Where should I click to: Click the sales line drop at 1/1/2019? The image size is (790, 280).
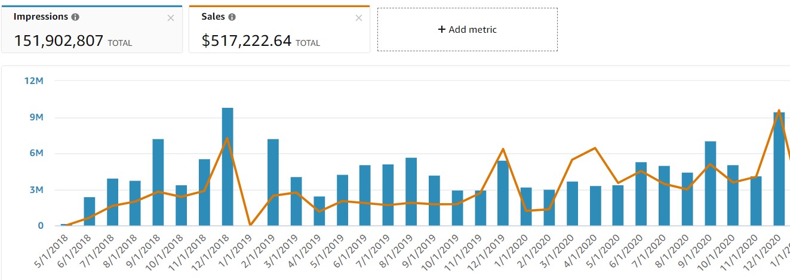tap(250, 225)
